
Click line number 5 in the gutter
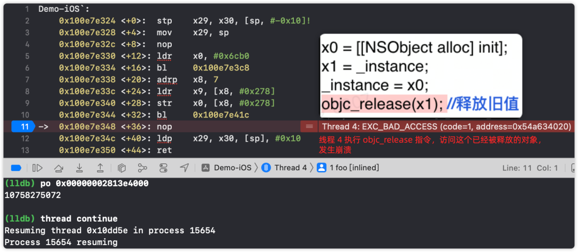tap(27, 56)
